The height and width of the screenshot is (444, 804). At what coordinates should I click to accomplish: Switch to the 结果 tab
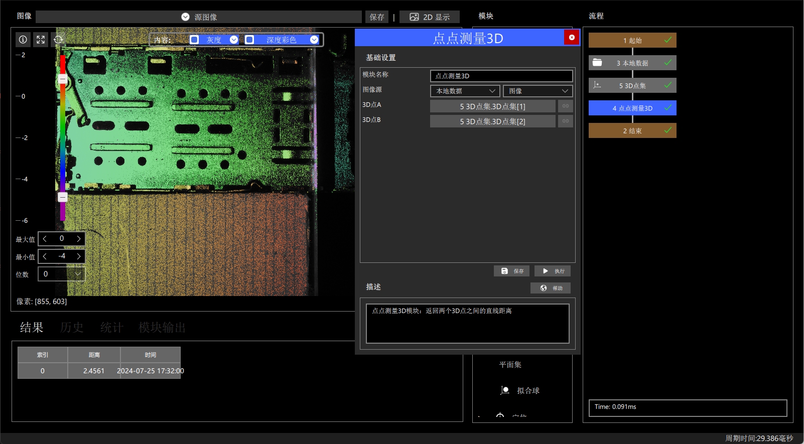click(32, 328)
